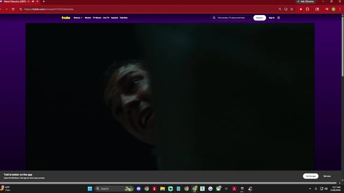Click the microphone tray icon
Viewport: 344px width, 193px height.
(x=316, y=189)
